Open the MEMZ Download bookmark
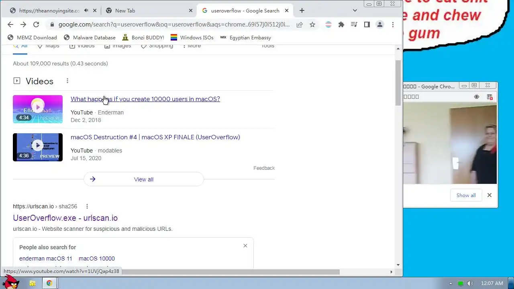 click(x=32, y=37)
